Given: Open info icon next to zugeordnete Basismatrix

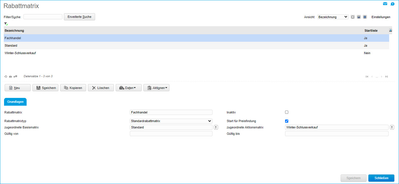Looking at the screenshot, I should pyautogui.click(x=216, y=127).
